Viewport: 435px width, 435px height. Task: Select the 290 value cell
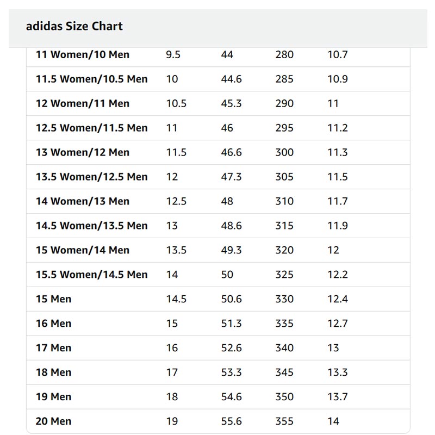(x=284, y=103)
